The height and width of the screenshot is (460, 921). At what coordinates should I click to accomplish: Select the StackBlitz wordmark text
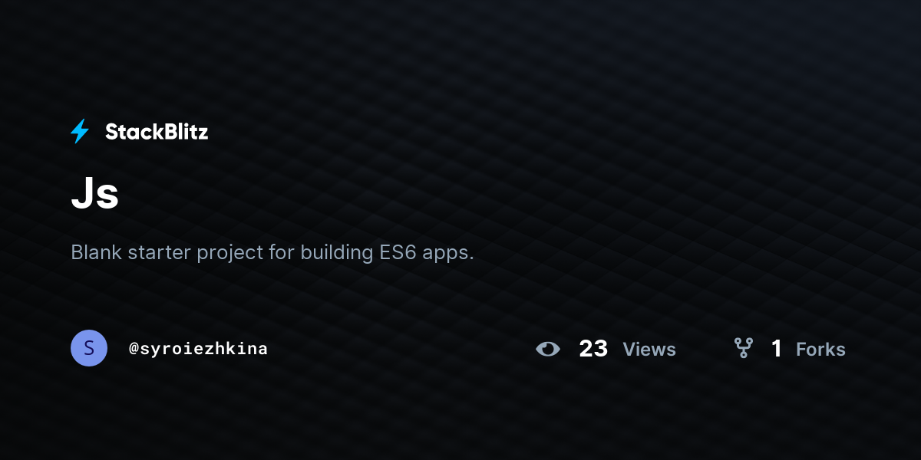157,132
